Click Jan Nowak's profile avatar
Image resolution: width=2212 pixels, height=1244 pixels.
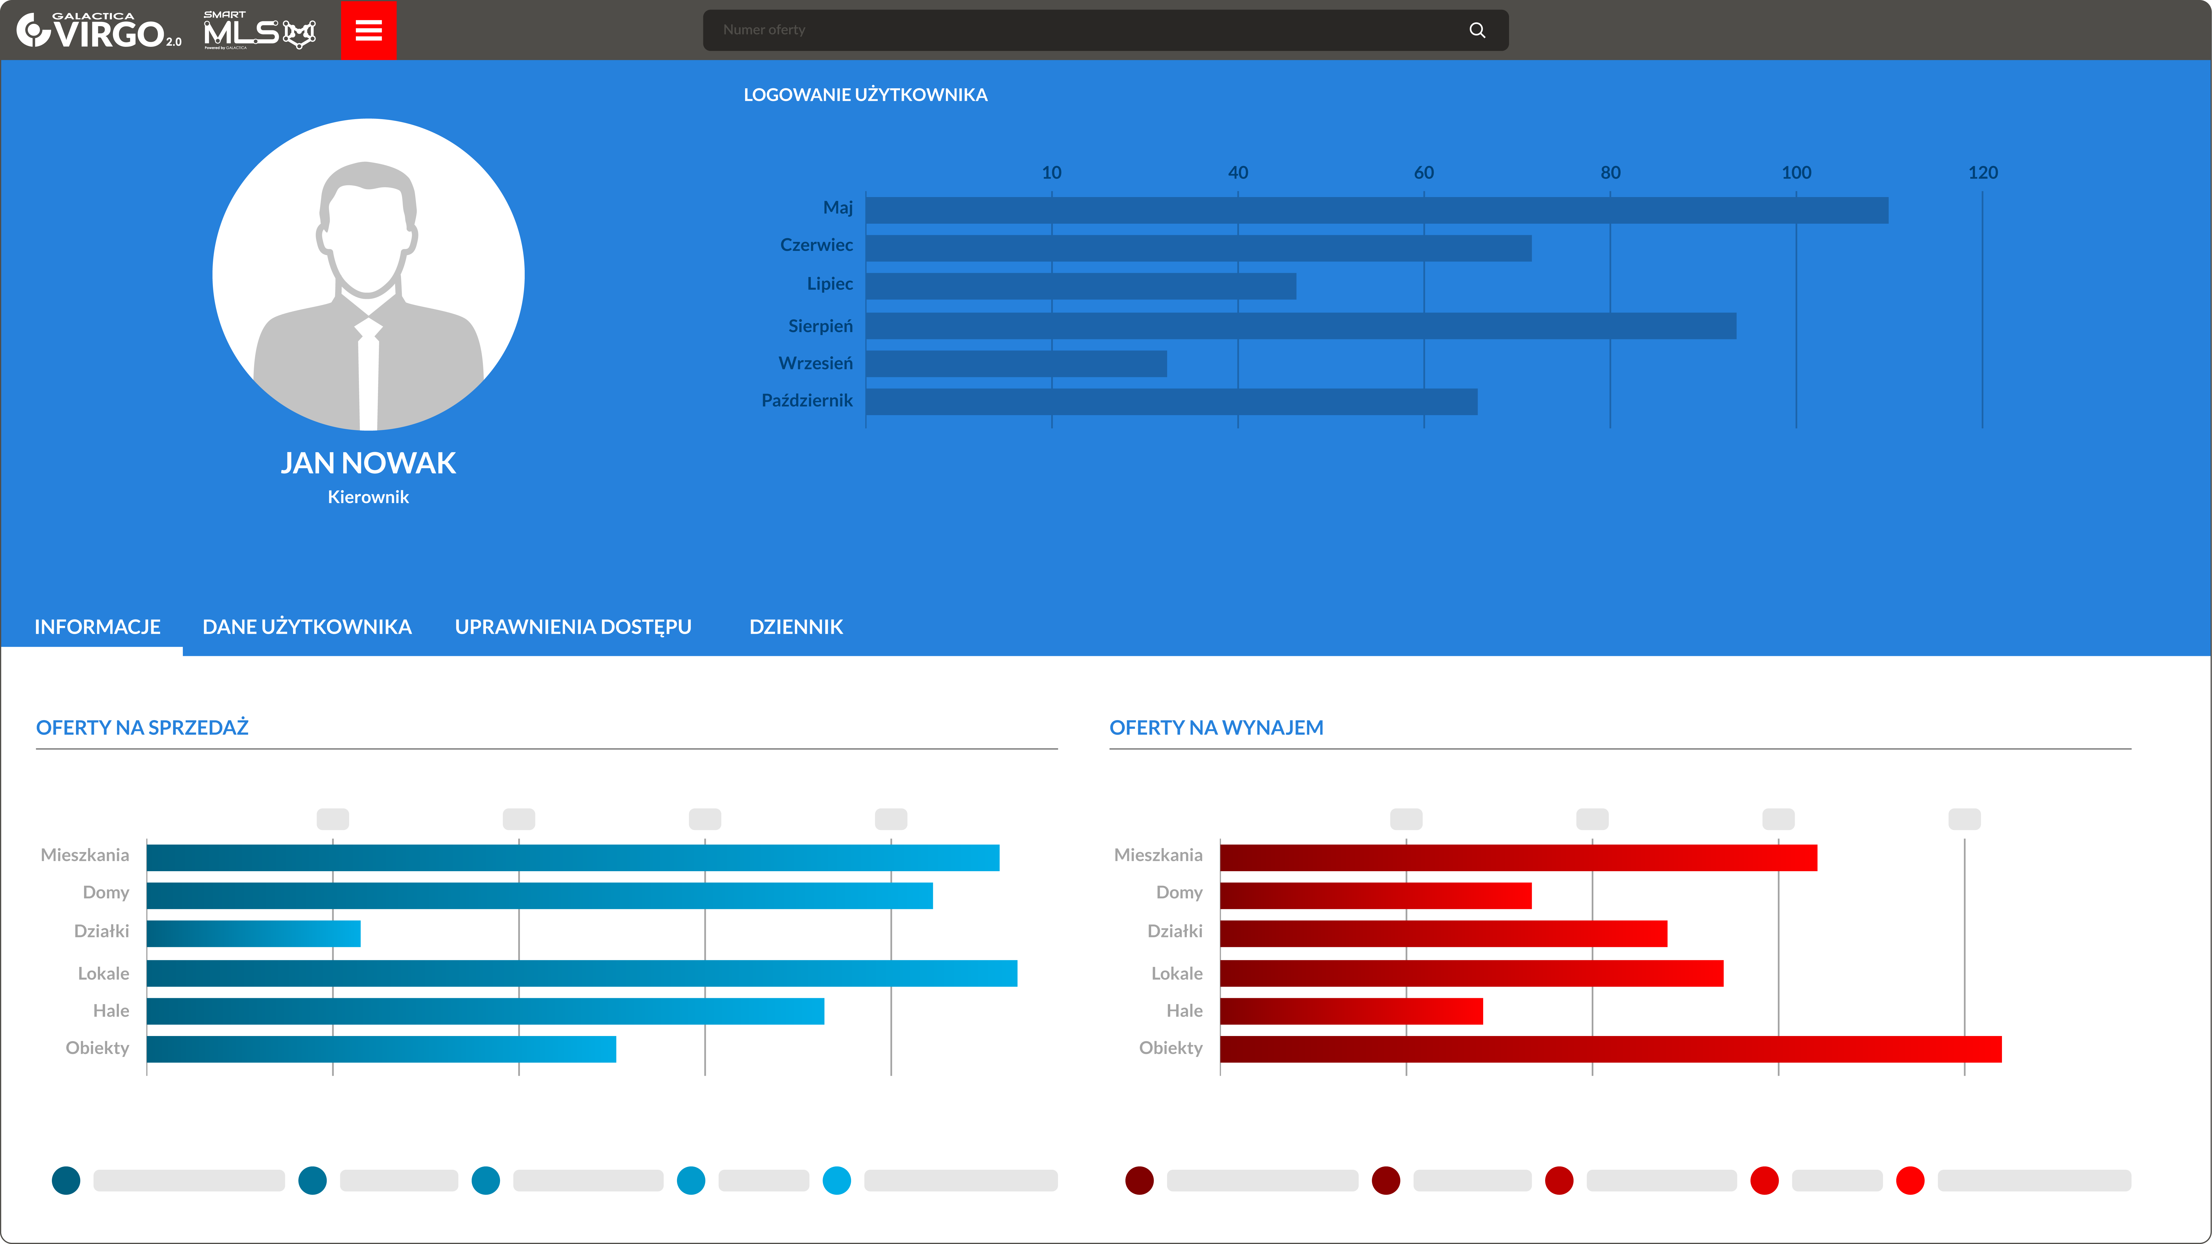368,275
